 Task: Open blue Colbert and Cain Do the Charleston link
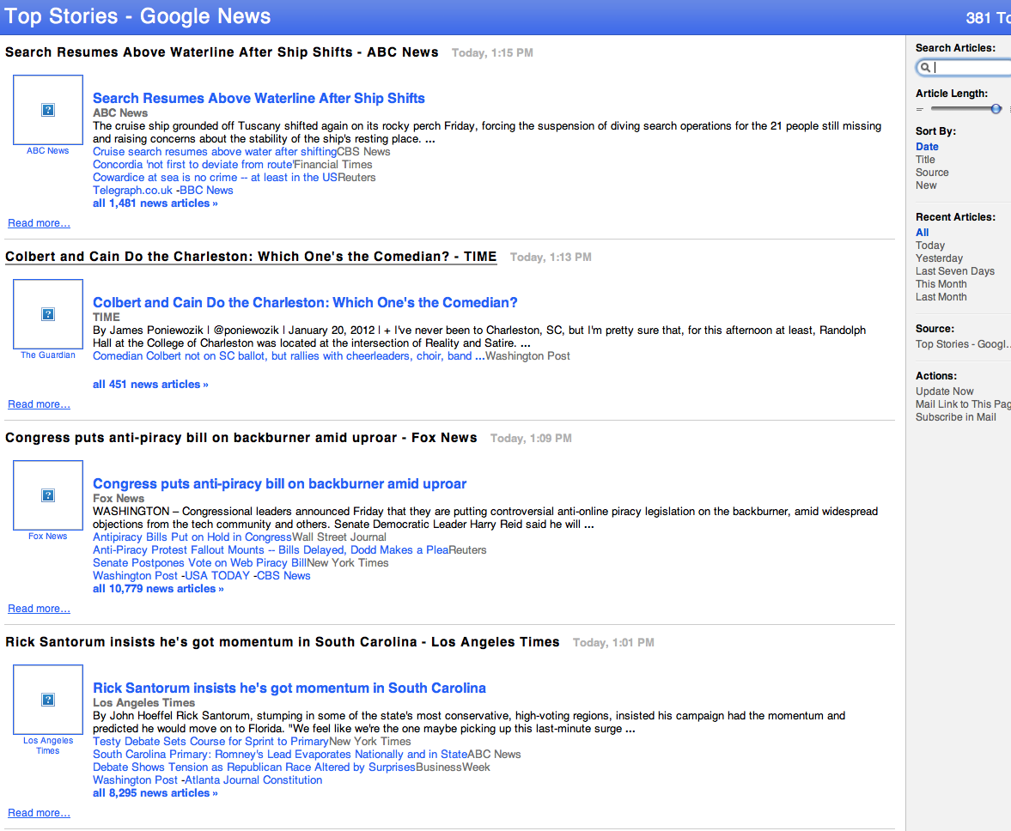[305, 303]
